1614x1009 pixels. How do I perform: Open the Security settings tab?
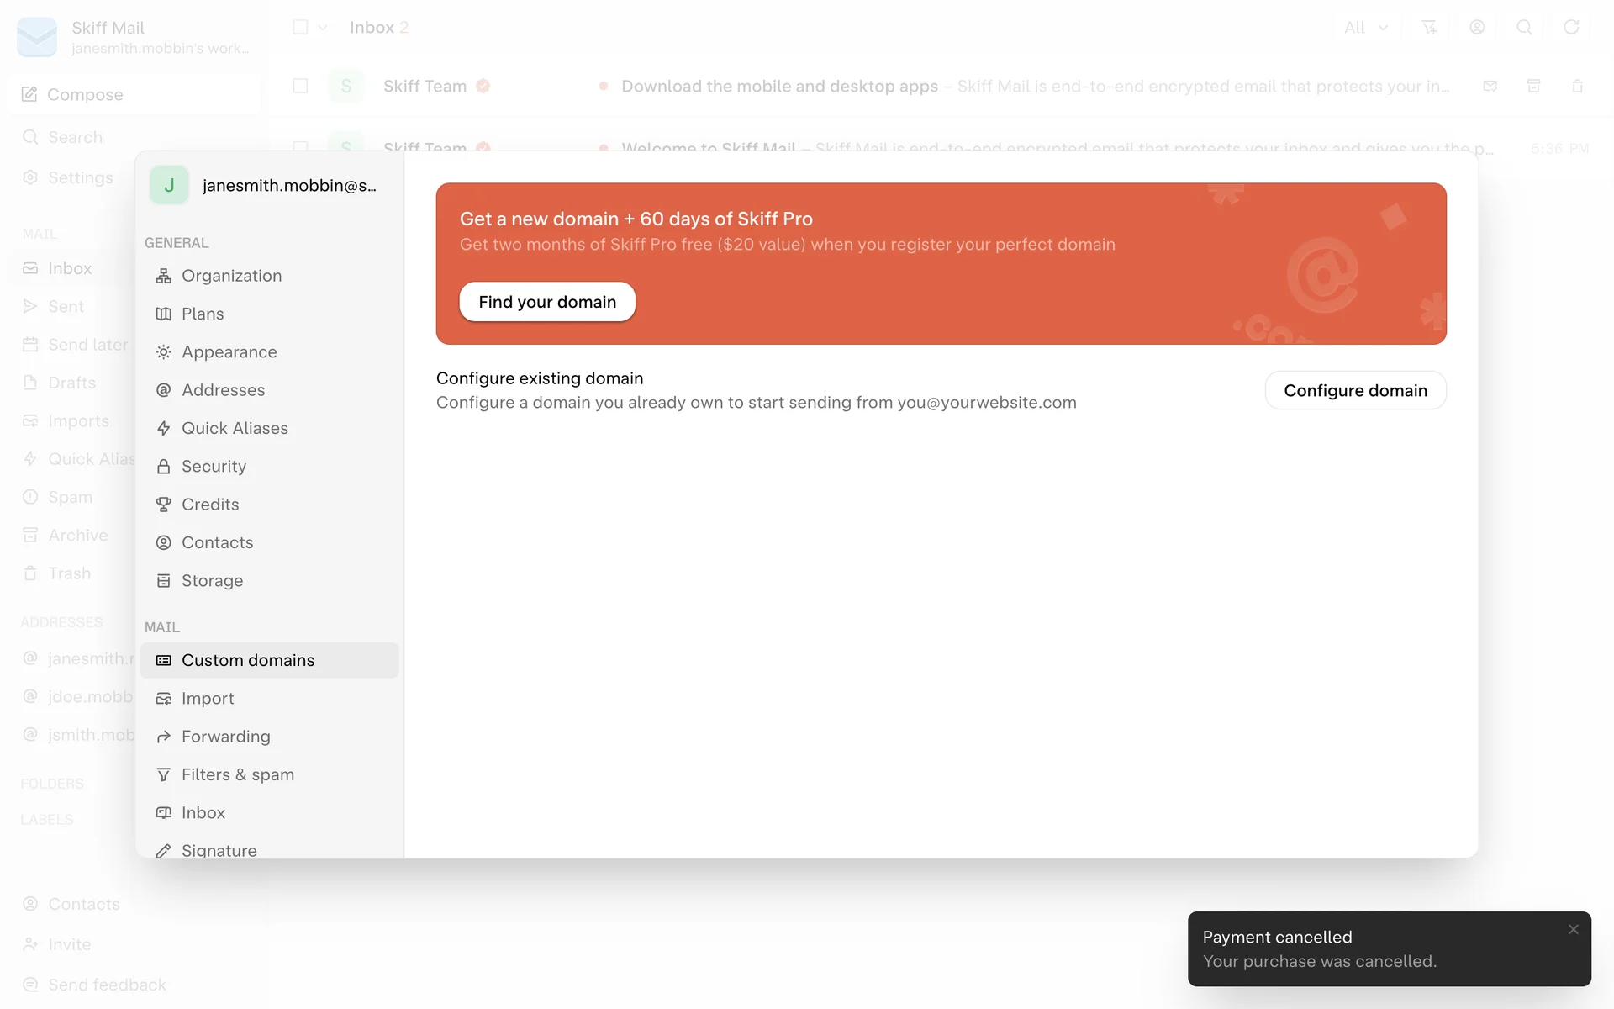point(214,466)
